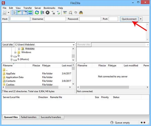Expand the E: (Musics) drive node
Image resolution: width=151 pixels, height=126 pixels.
[x=12, y=60]
